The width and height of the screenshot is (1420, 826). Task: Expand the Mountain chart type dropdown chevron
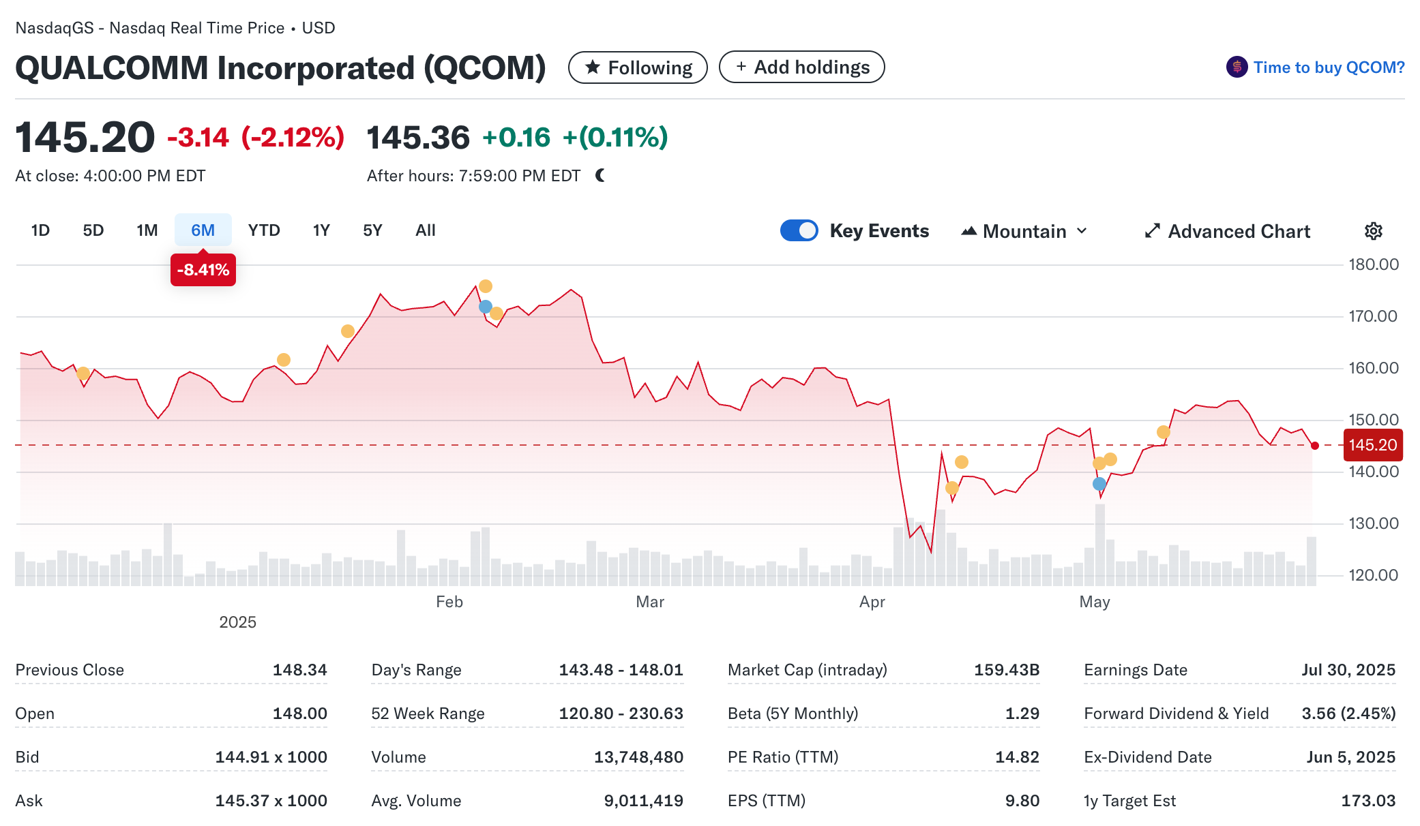tap(1082, 231)
